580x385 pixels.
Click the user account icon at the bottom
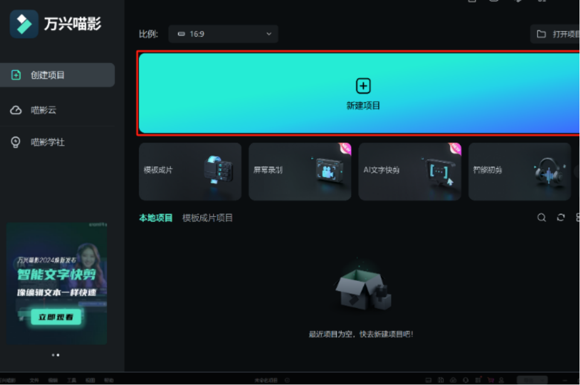(501, 380)
